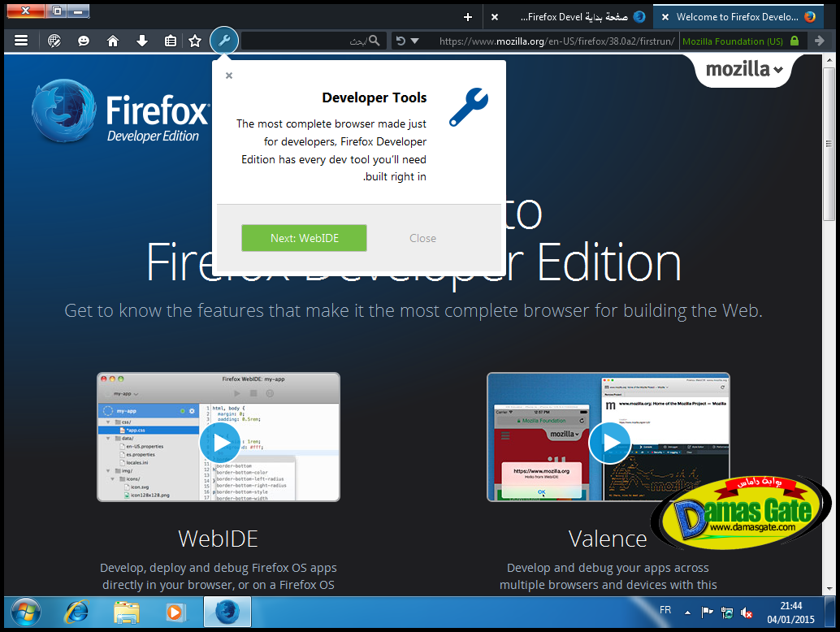Go to the home page with the house icon
Image resolution: width=840 pixels, height=632 pixels.
112,41
